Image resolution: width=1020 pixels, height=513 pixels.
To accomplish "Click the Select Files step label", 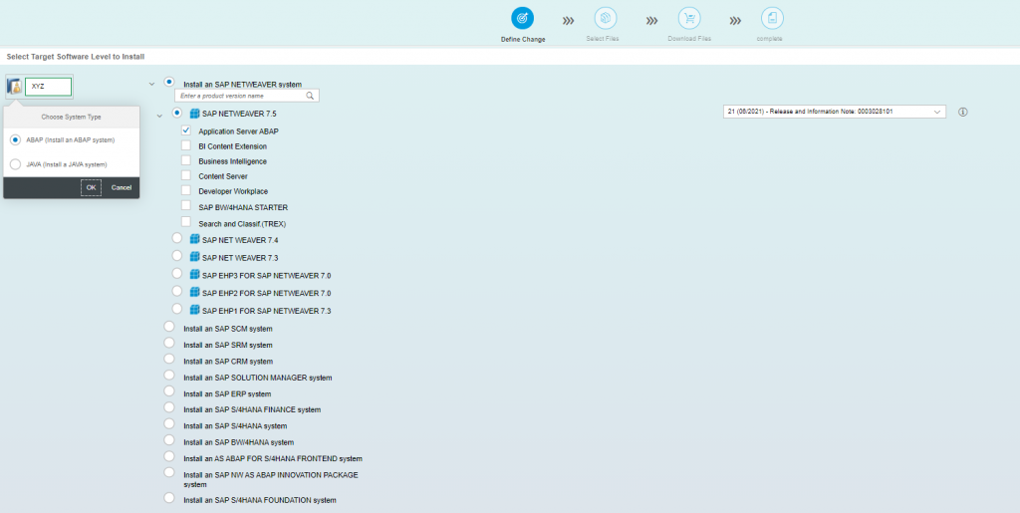I will (x=603, y=39).
